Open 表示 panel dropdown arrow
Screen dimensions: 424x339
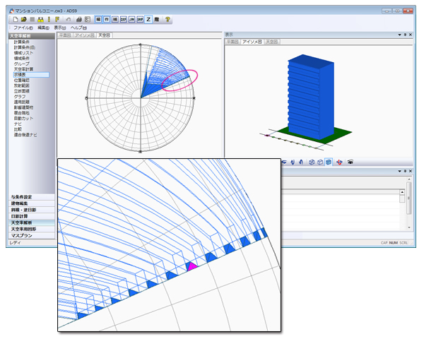400,35
